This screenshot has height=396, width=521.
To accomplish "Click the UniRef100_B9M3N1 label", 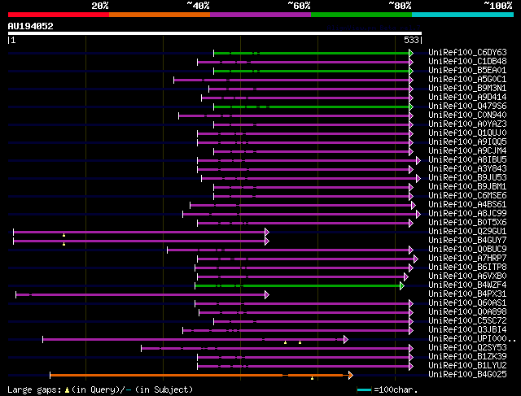I will click(467, 89).
